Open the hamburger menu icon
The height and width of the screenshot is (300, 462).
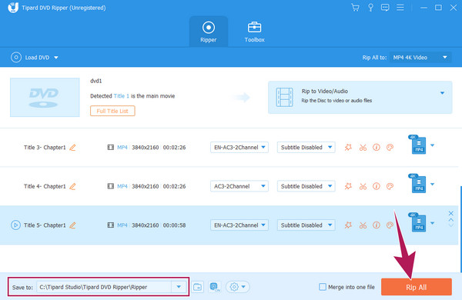(x=400, y=8)
